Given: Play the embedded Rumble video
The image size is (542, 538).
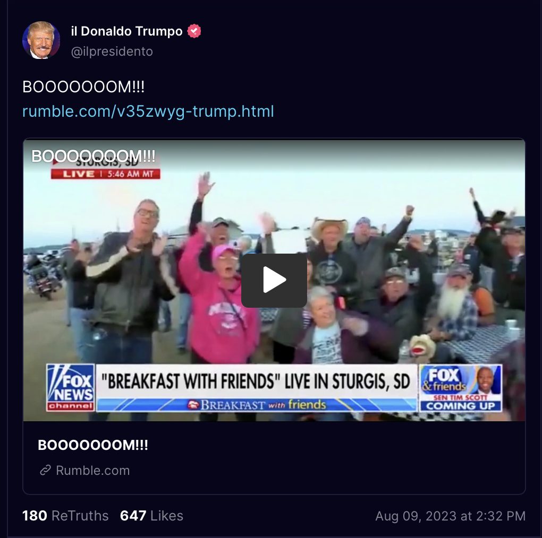Looking at the screenshot, I should pos(274,280).
